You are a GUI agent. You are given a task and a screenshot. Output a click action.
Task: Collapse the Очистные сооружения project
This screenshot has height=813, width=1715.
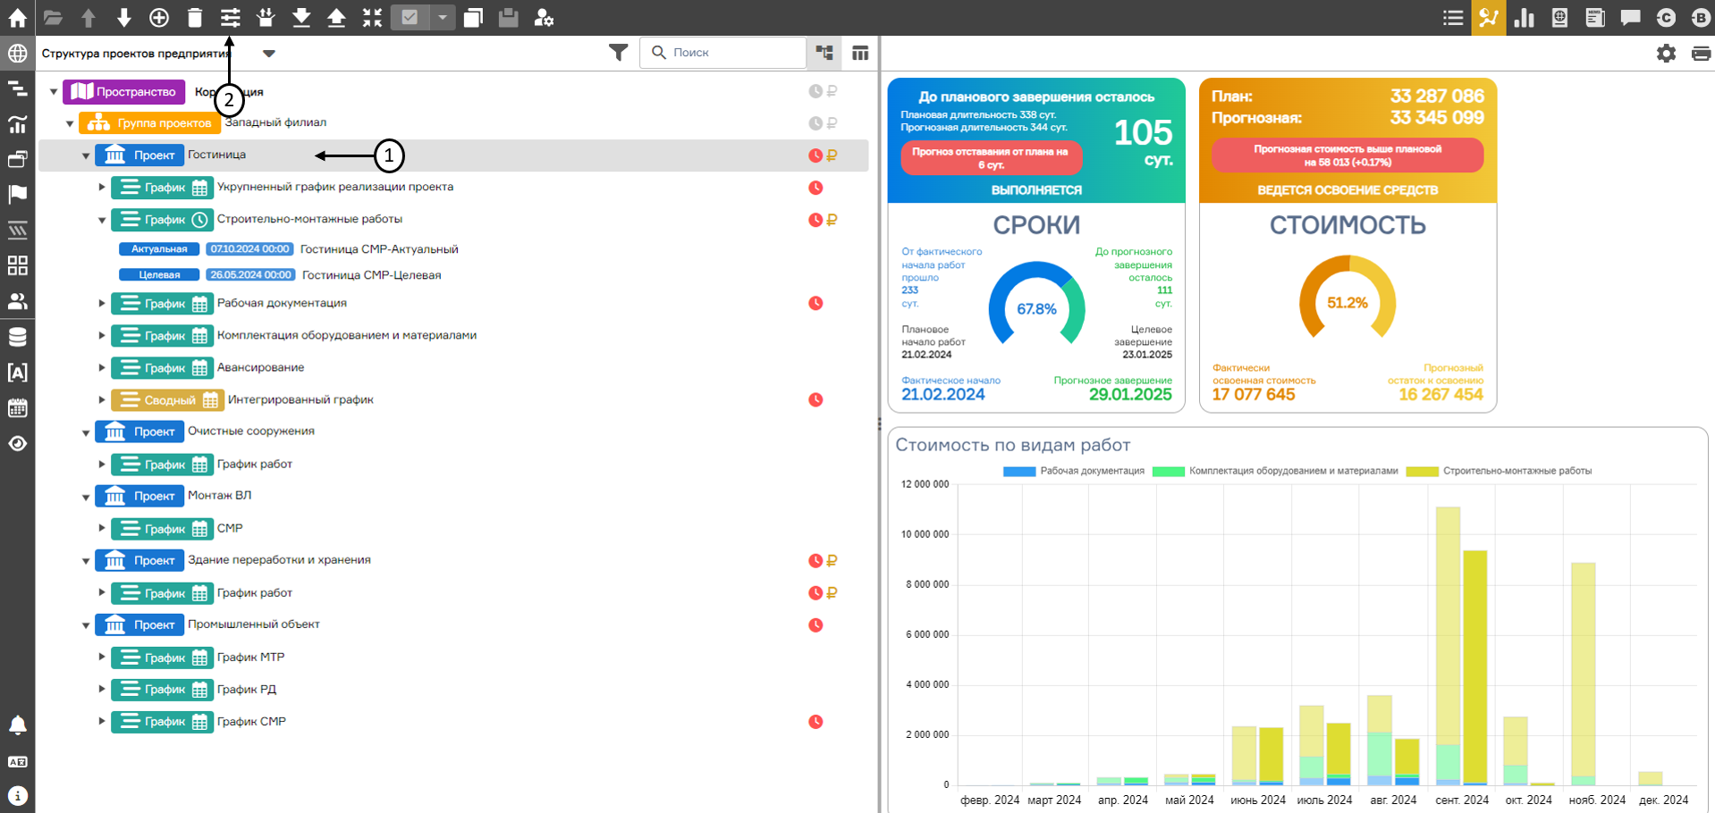click(86, 432)
